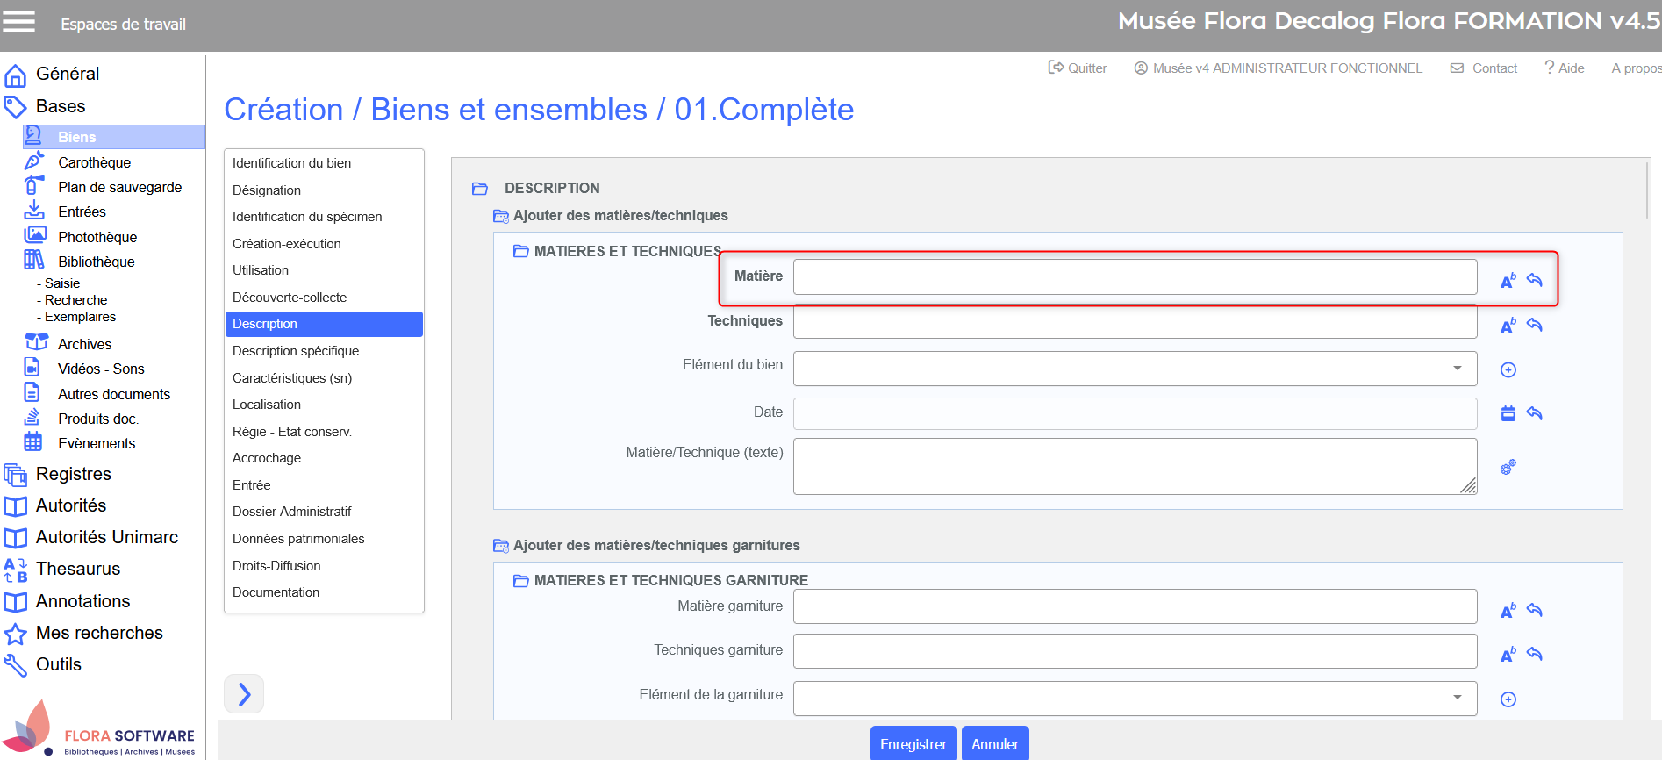Click the Quitter link

pos(1078,68)
